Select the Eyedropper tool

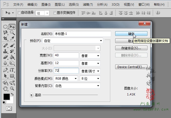[12, 38]
